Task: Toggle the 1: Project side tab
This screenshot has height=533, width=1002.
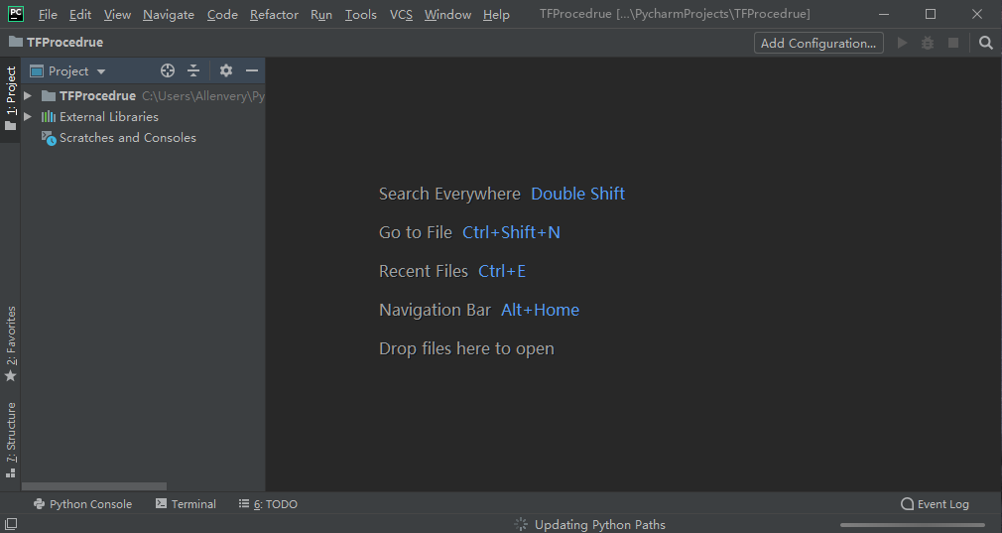Action: [10, 99]
